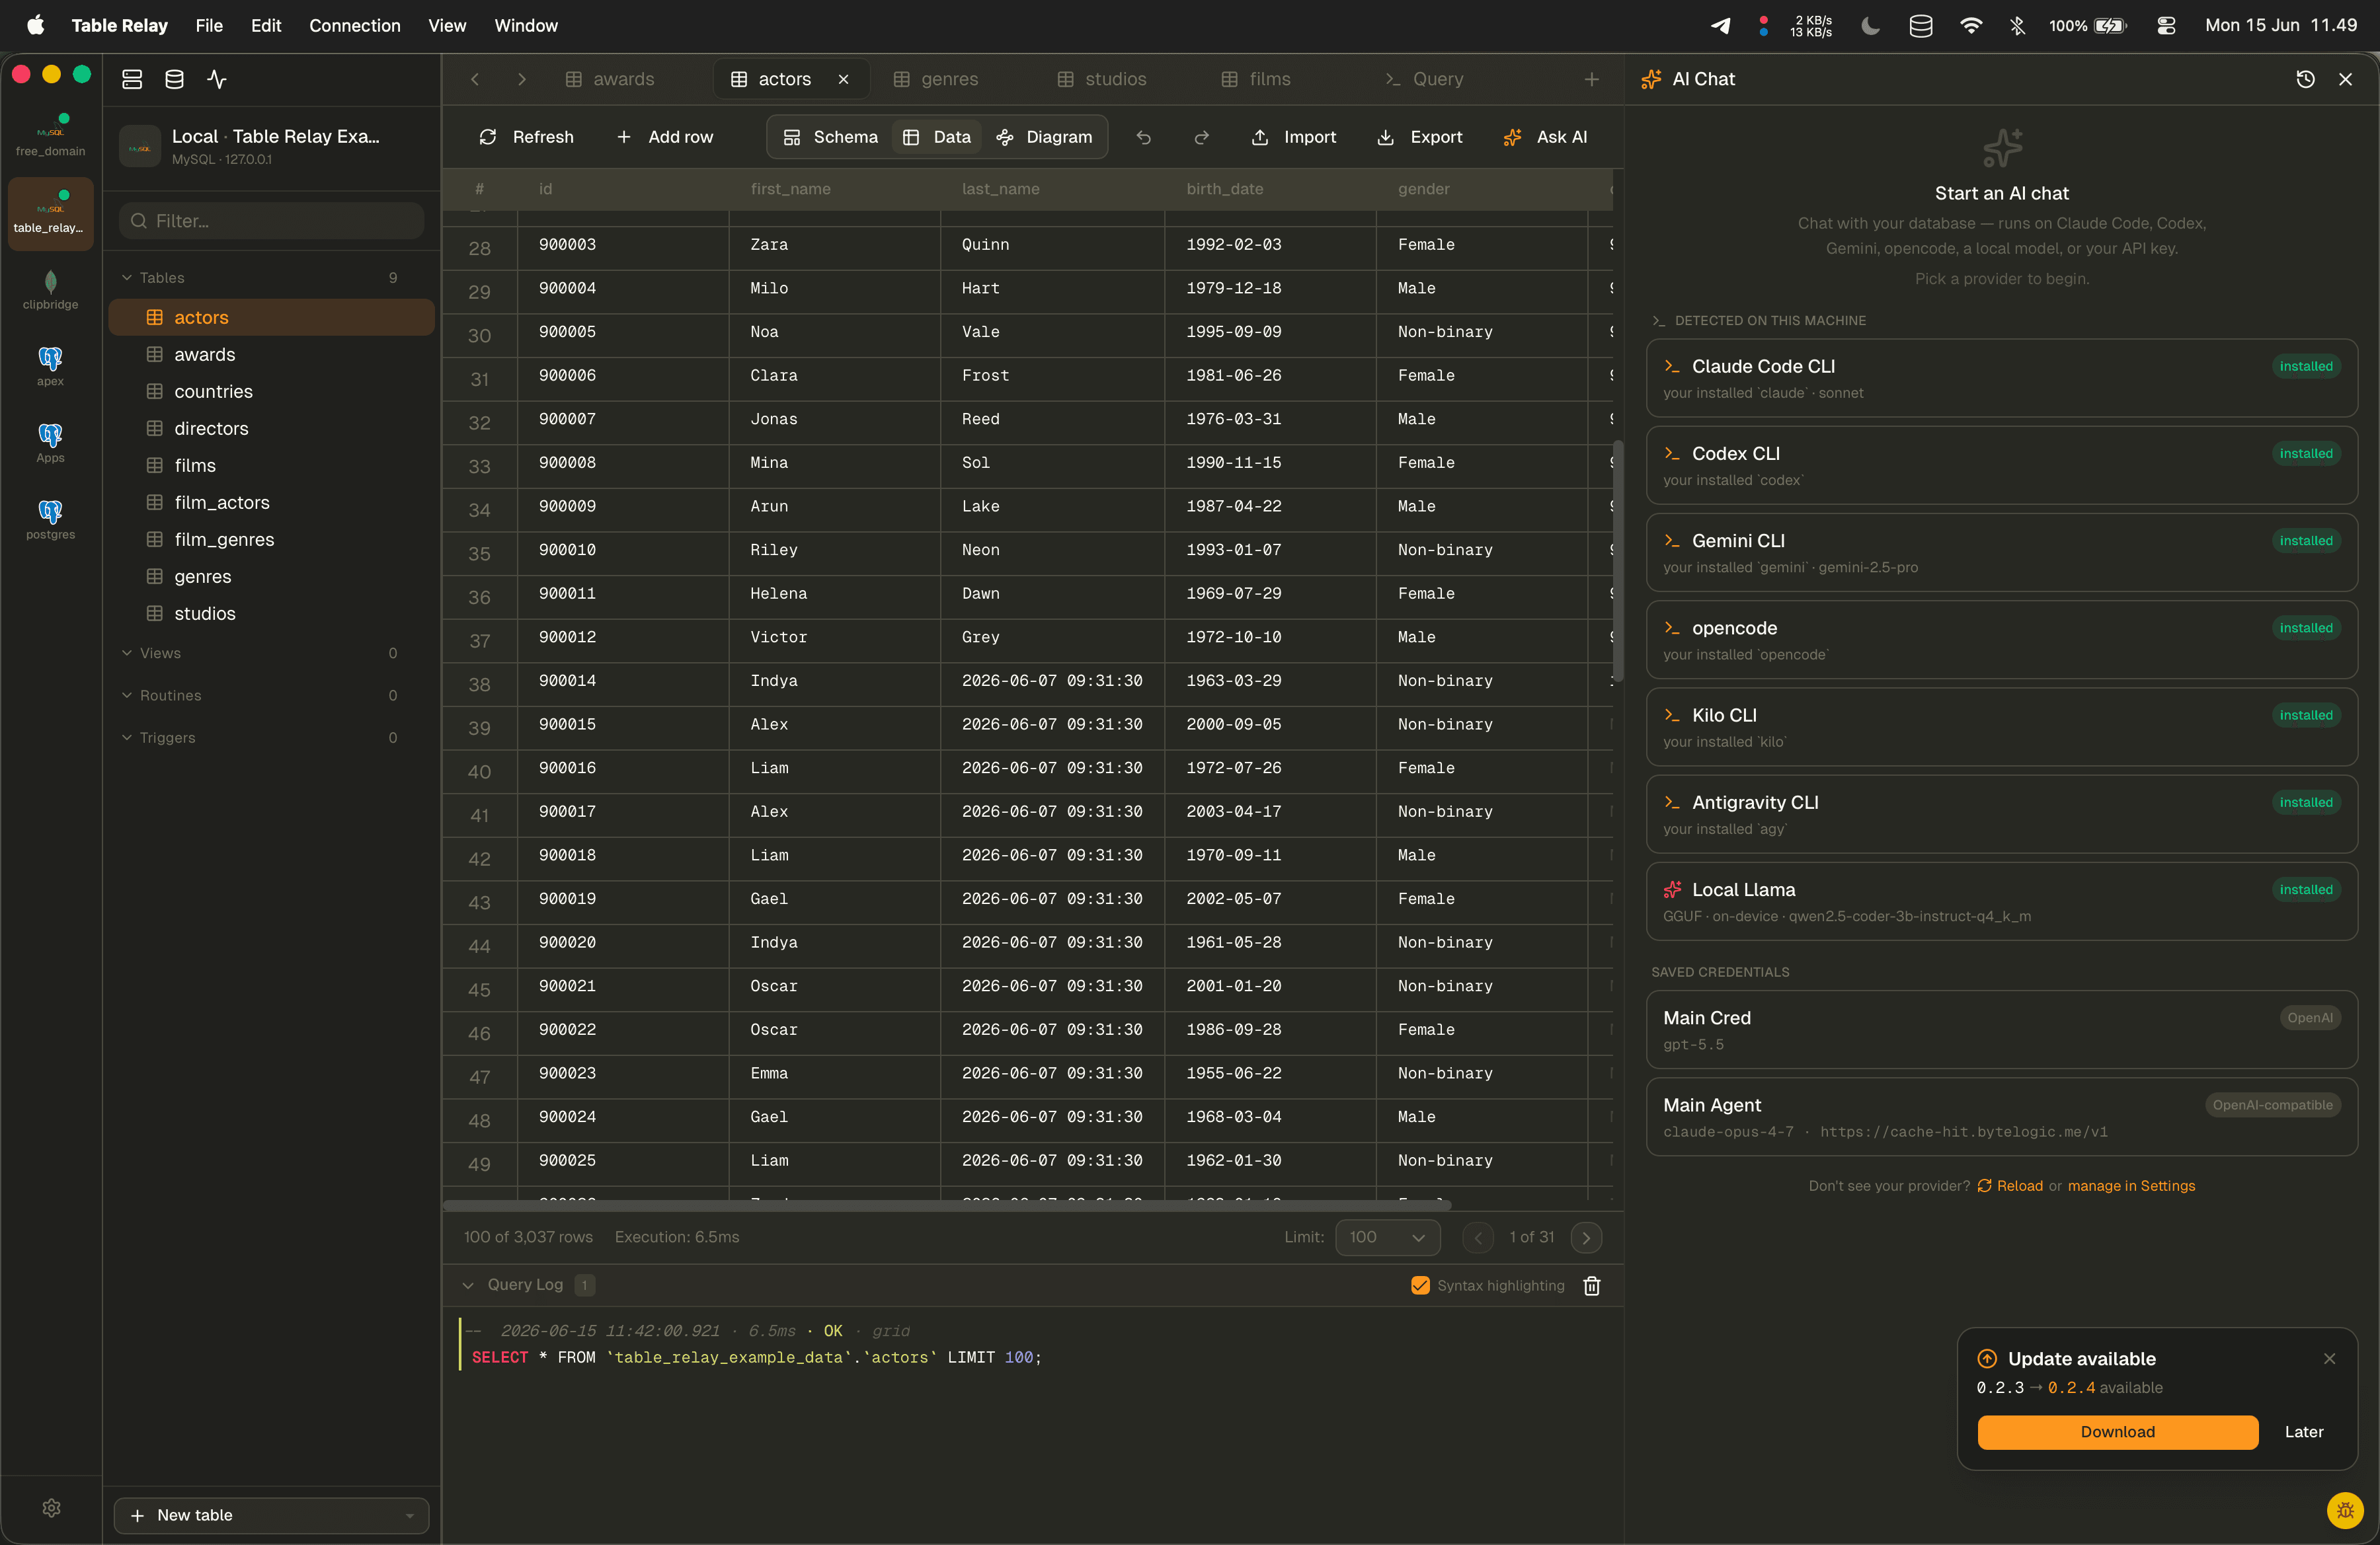Toggle Focus mode moon icon in menu bar
This screenshot has height=1545, width=2380.
point(1870,26)
